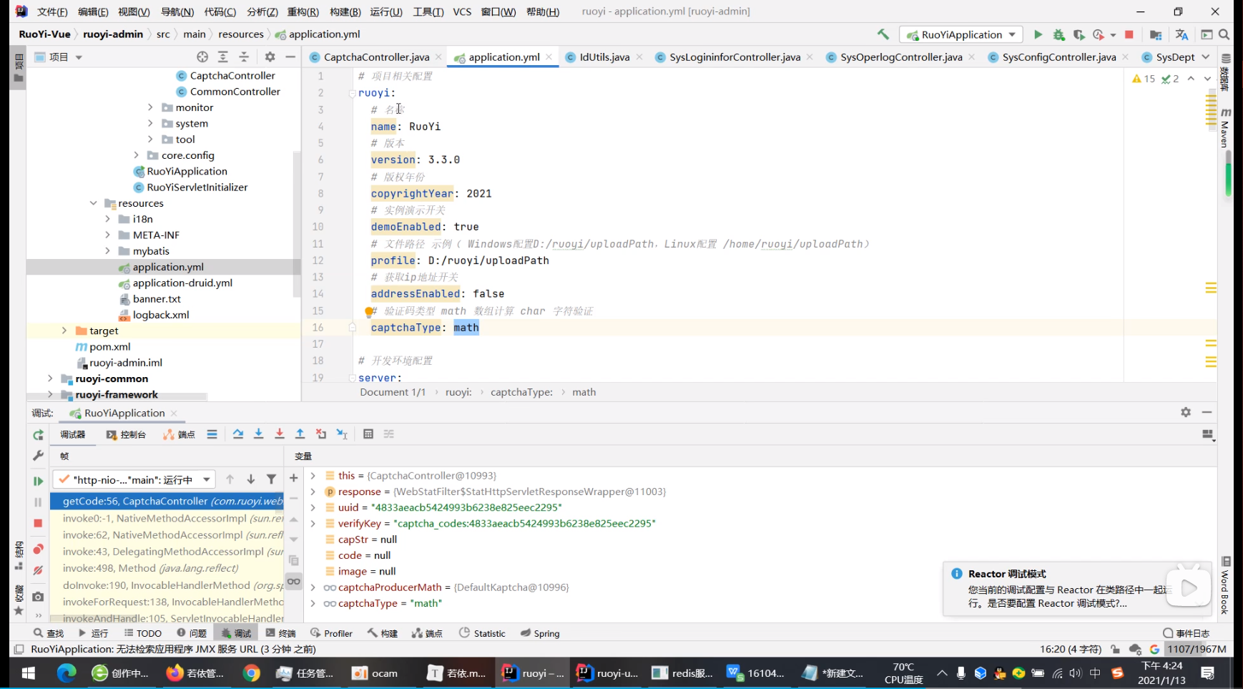Open Profiler tool window
The height and width of the screenshot is (689, 1243).
pyautogui.click(x=331, y=633)
